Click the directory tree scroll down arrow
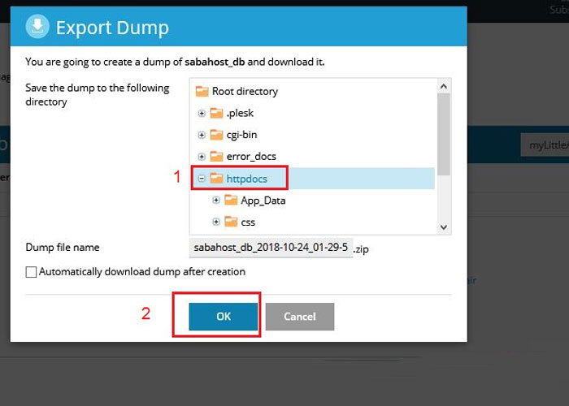The height and width of the screenshot is (406, 569). click(444, 228)
